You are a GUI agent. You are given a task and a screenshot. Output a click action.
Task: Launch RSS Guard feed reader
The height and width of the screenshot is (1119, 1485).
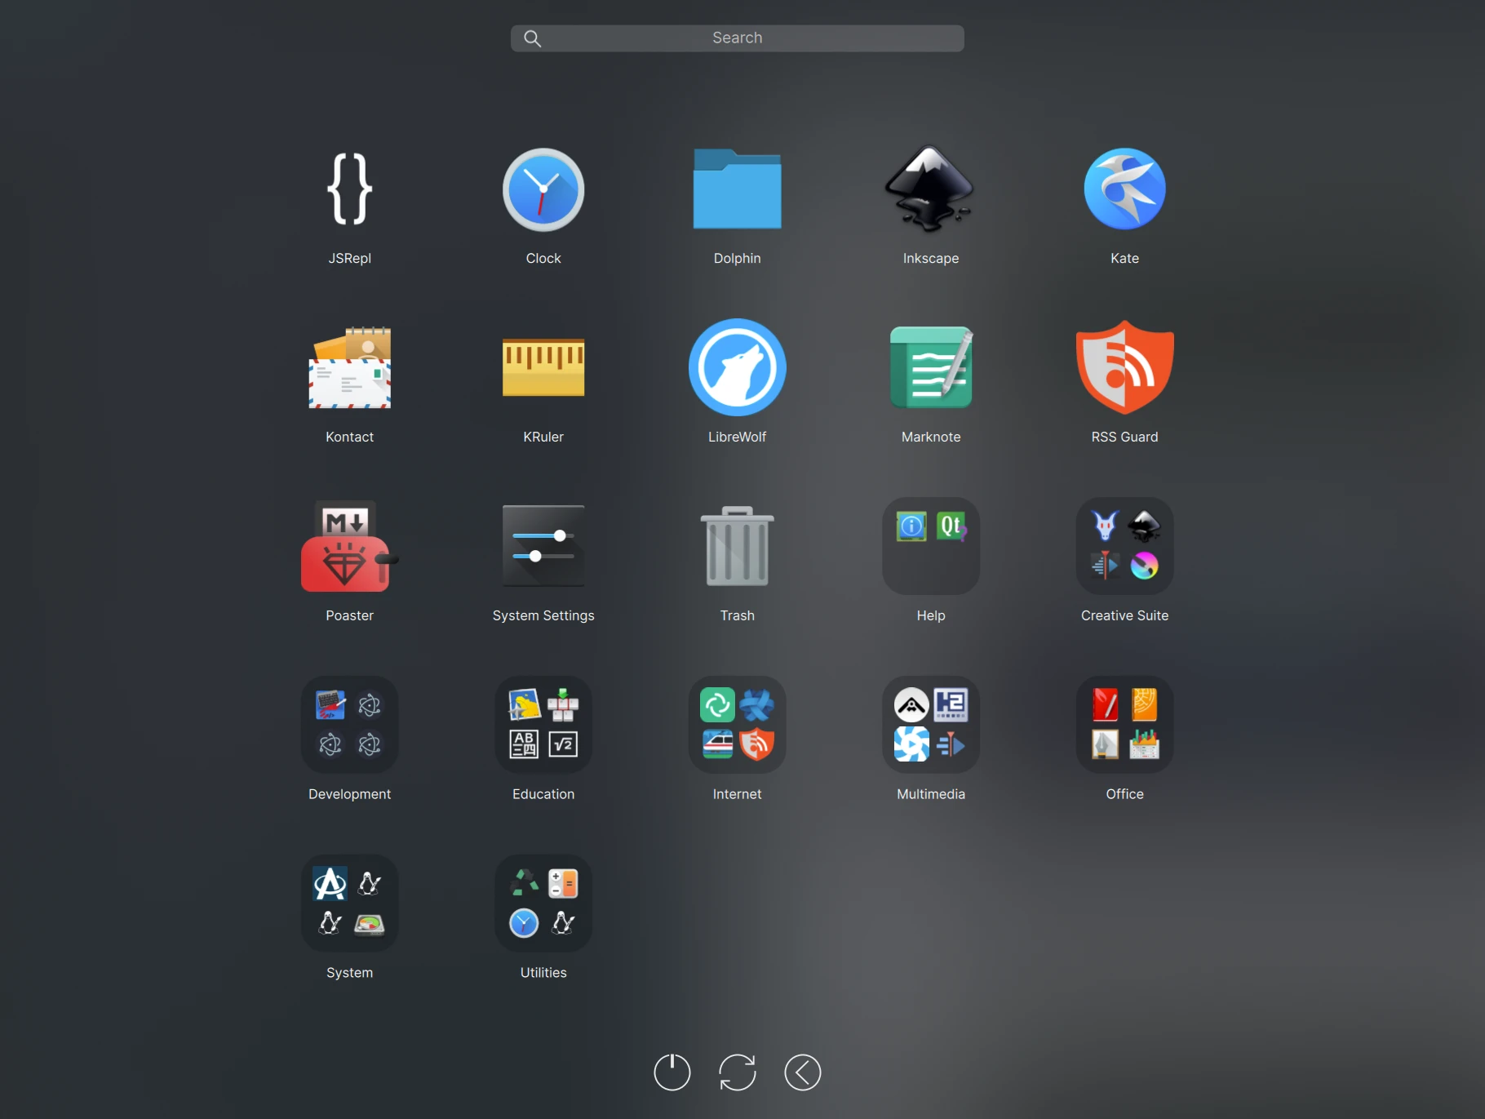point(1124,368)
